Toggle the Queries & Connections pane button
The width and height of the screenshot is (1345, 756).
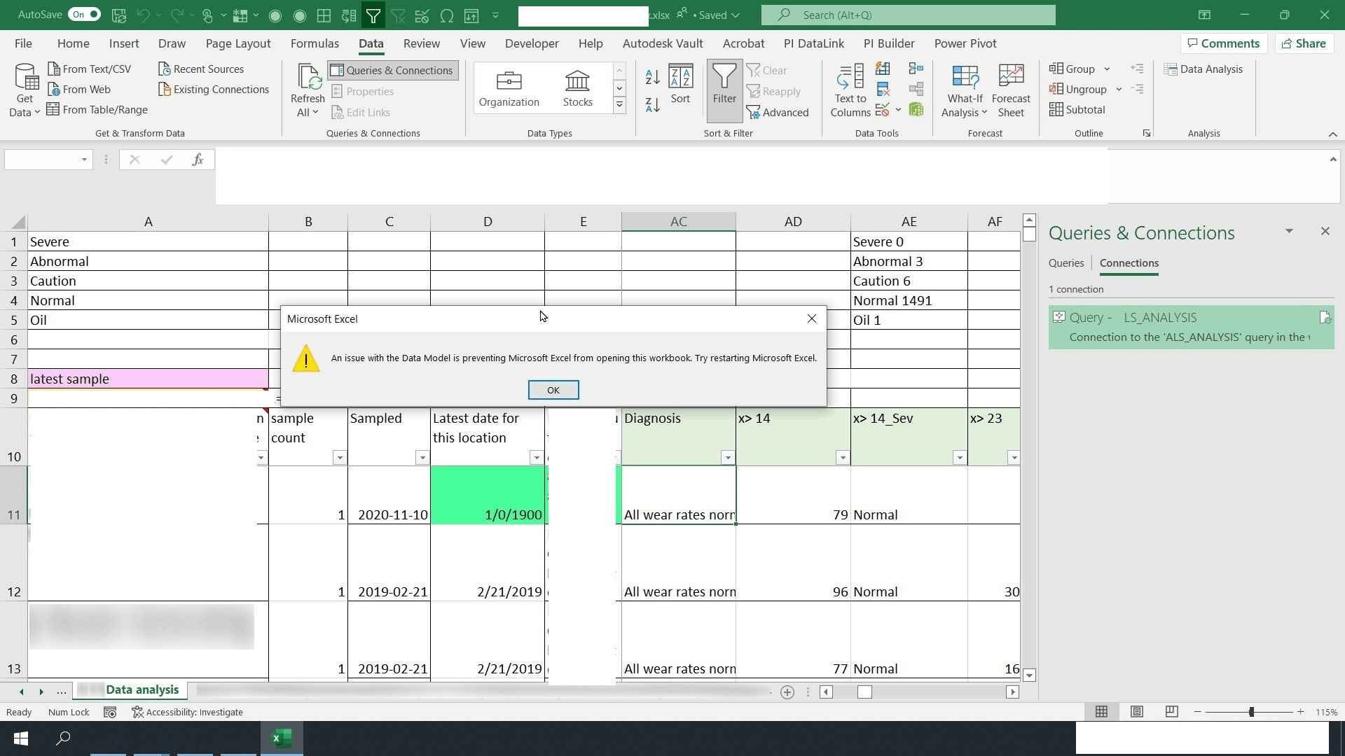click(x=392, y=70)
